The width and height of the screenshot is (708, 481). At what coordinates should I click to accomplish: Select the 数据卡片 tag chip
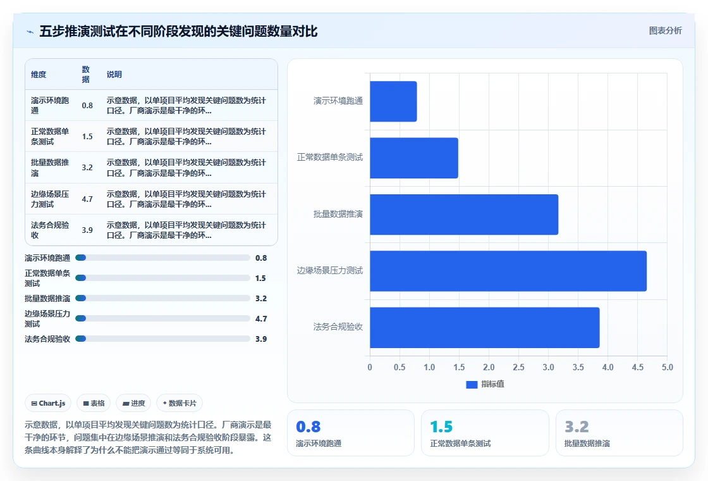180,403
